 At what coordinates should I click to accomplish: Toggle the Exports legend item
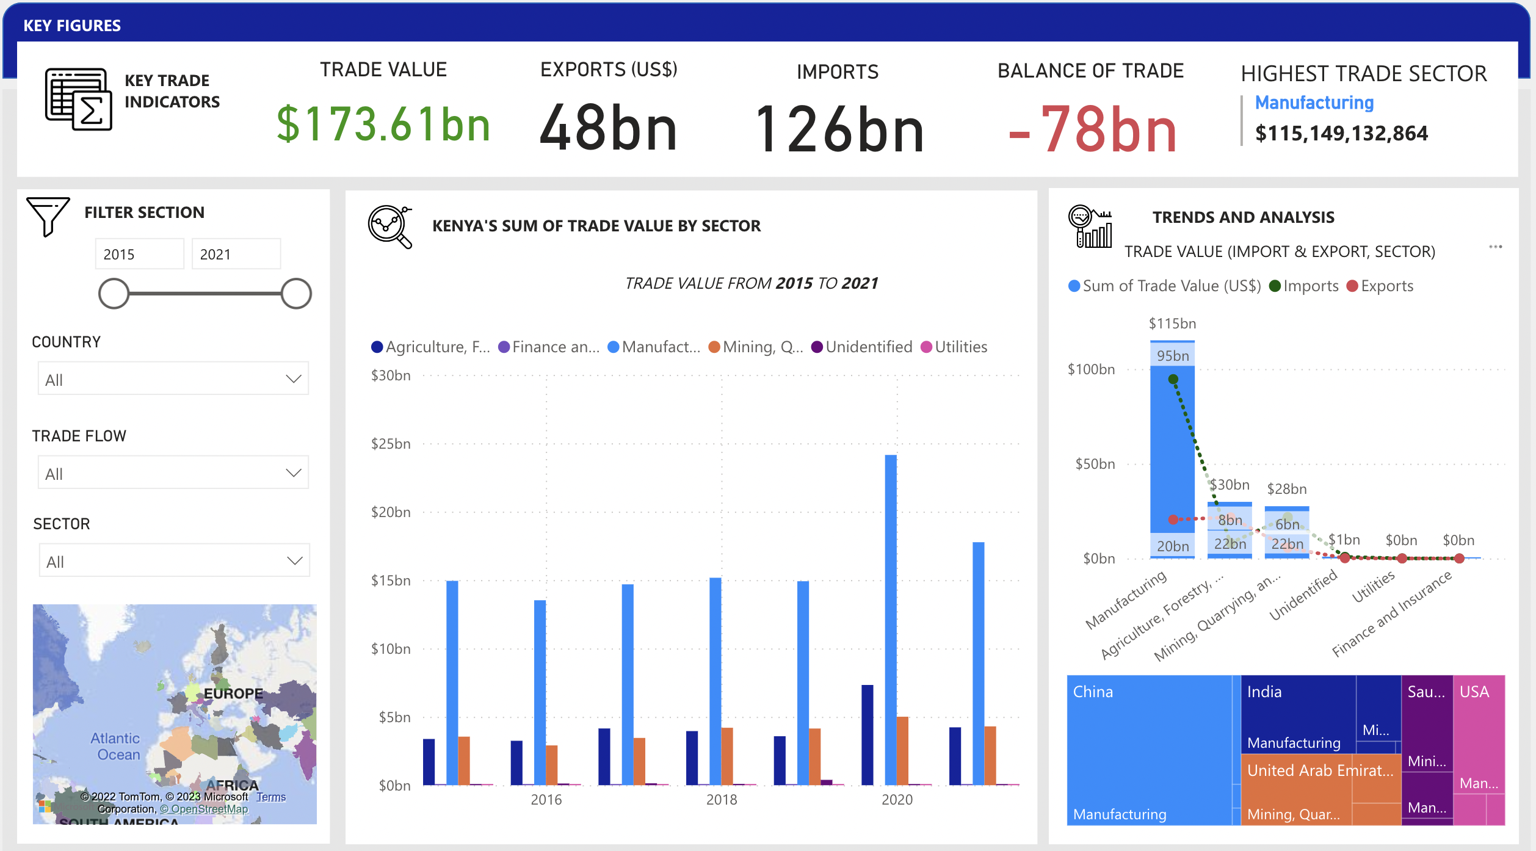1380,286
